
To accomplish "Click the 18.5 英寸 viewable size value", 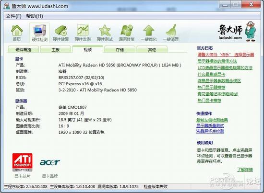I will coord(85,120).
